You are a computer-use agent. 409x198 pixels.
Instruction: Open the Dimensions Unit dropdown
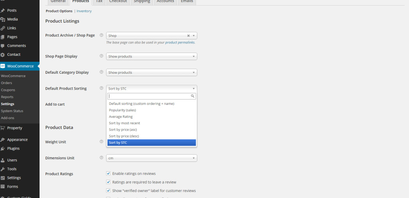coord(152,158)
